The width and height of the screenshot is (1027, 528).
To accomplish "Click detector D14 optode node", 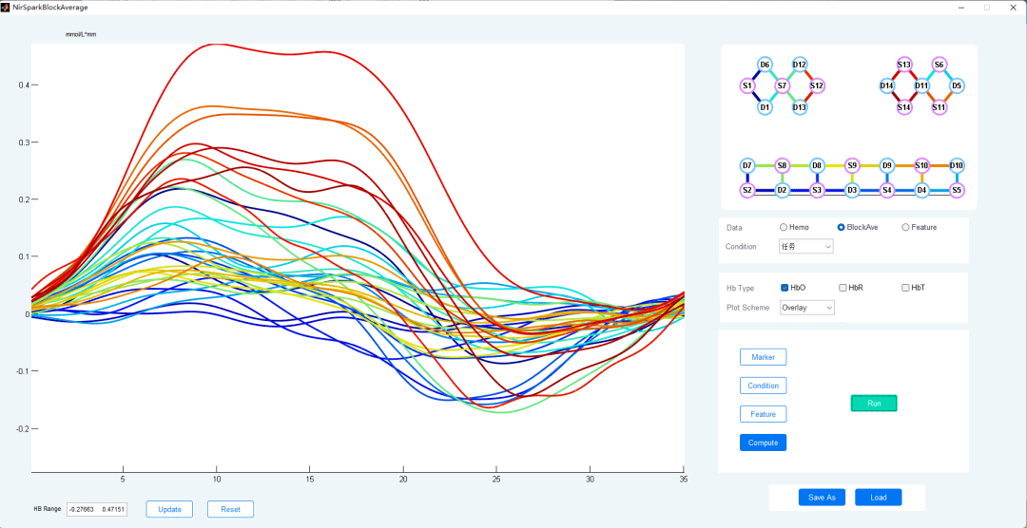I will pos(886,85).
